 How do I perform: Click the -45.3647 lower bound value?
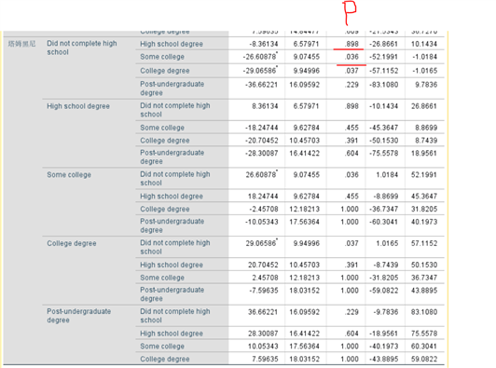(x=383, y=128)
